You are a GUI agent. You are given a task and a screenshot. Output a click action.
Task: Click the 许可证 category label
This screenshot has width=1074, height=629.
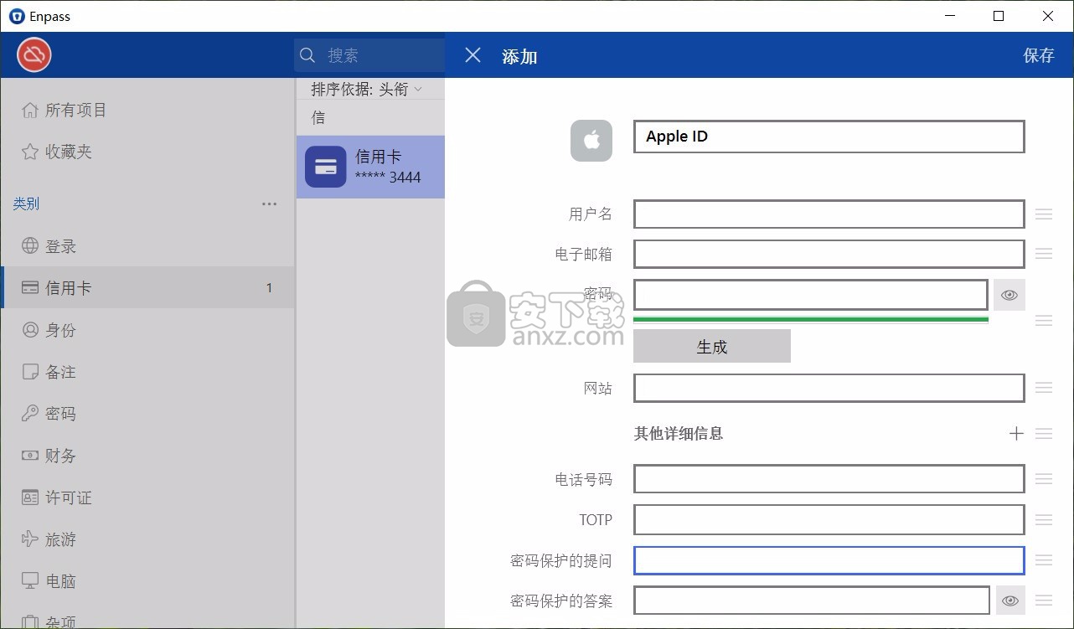(69, 498)
